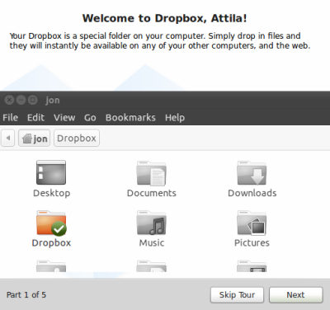
Task: Open the View menu
Action: point(64,118)
